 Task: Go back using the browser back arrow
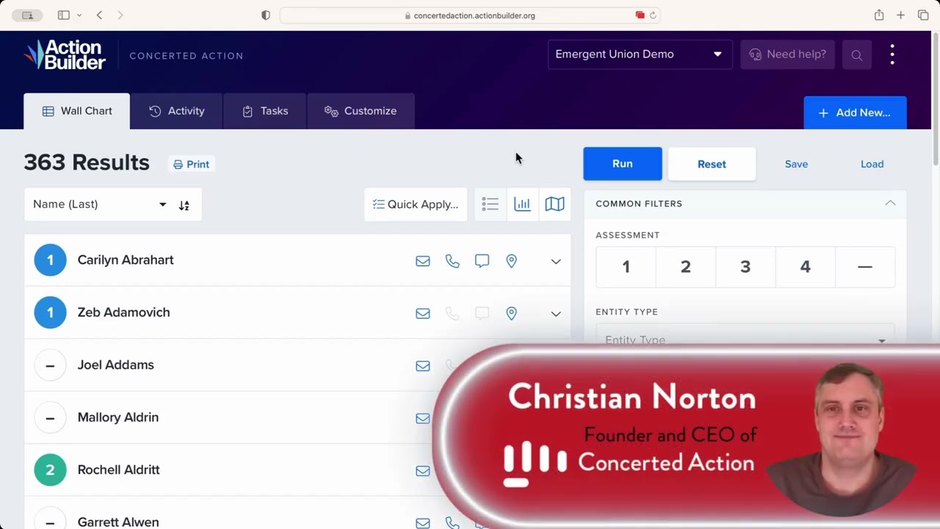(99, 15)
